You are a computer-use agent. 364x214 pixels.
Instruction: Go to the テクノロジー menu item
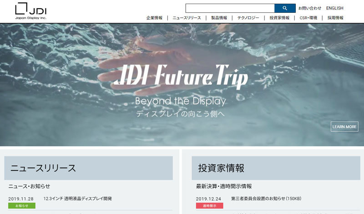(248, 18)
